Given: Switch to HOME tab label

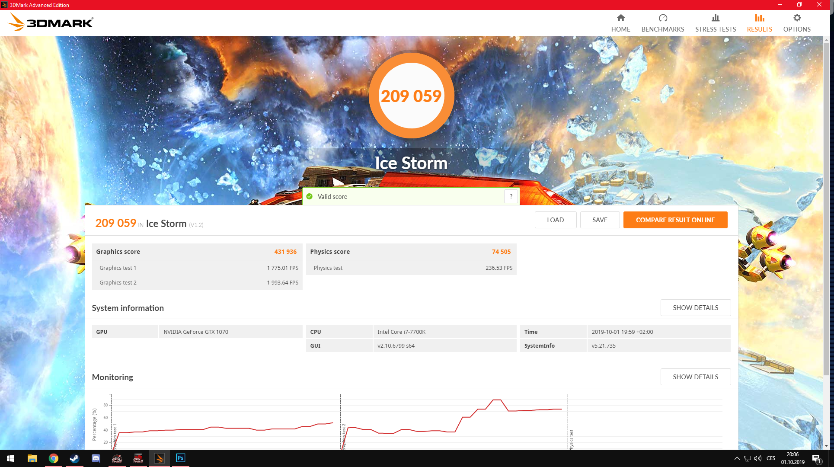Looking at the screenshot, I should 620,29.
